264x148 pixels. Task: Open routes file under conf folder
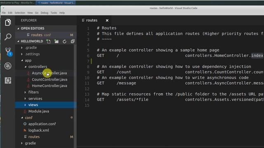pos(34,136)
